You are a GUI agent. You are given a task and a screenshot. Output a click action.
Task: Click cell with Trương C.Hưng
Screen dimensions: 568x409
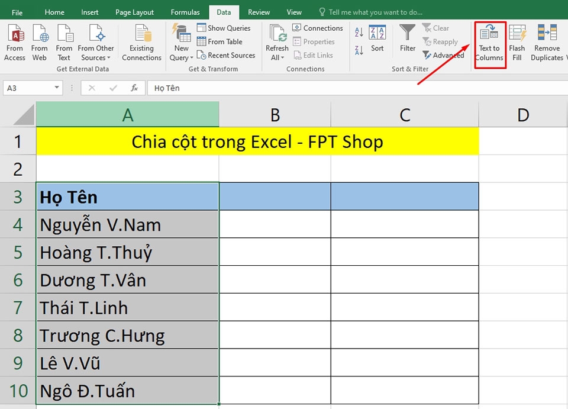(x=128, y=335)
